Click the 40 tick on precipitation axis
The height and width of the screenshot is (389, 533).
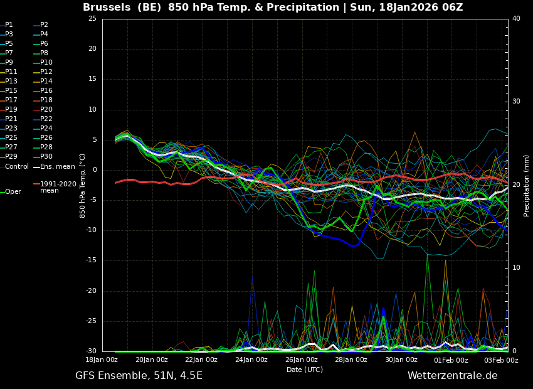(516, 19)
